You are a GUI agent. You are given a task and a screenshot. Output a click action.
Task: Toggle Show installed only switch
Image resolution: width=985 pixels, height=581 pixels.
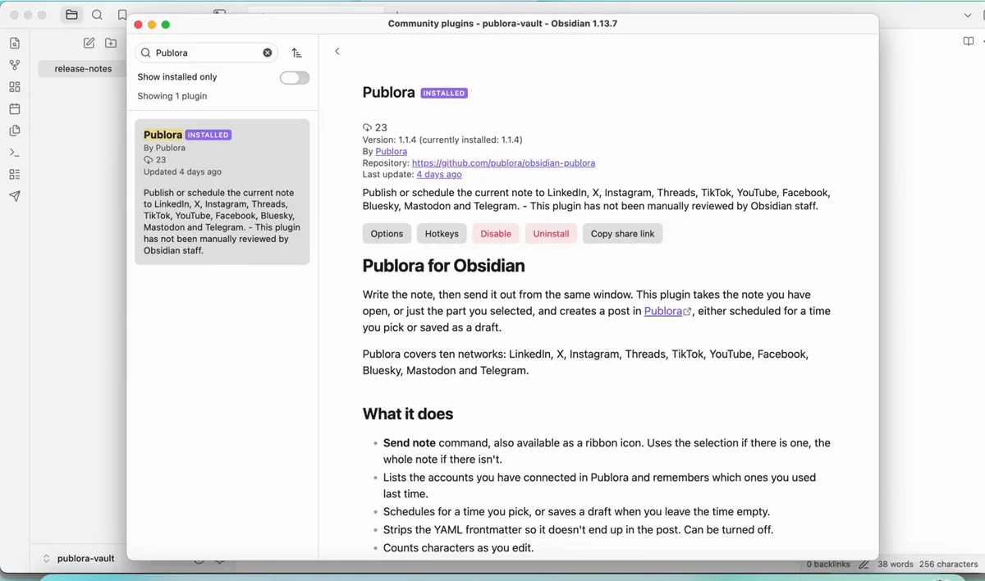tap(295, 78)
